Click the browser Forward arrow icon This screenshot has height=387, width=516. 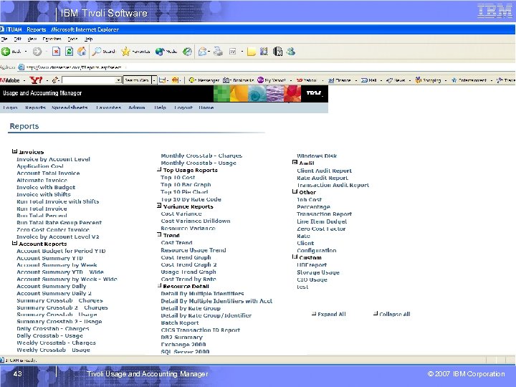point(37,52)
